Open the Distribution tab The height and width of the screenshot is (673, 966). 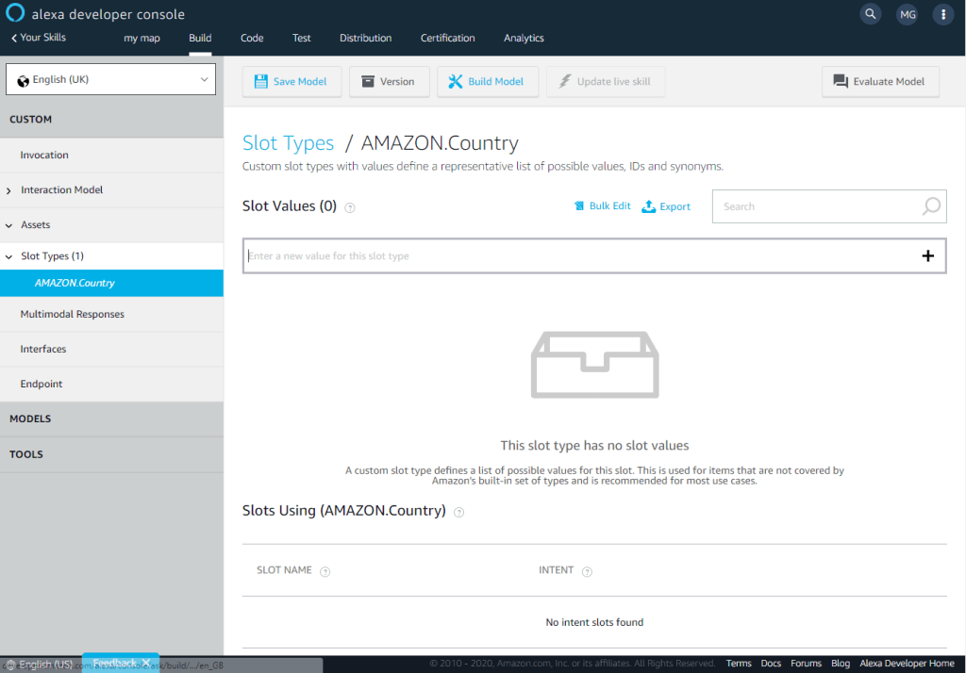coord(365,39)
